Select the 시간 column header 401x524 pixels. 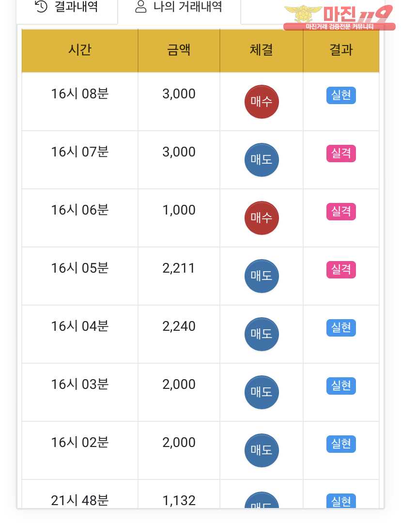tap(80, 50)
